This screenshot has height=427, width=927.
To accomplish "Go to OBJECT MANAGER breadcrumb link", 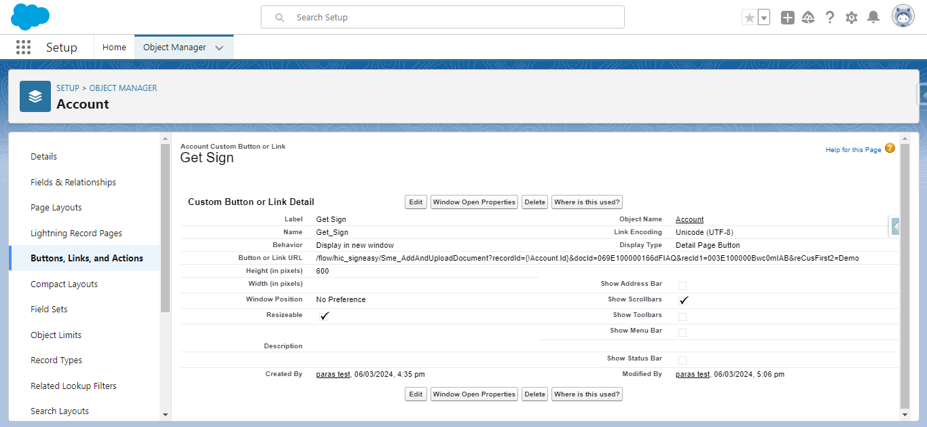I will [x=123, y=88].
